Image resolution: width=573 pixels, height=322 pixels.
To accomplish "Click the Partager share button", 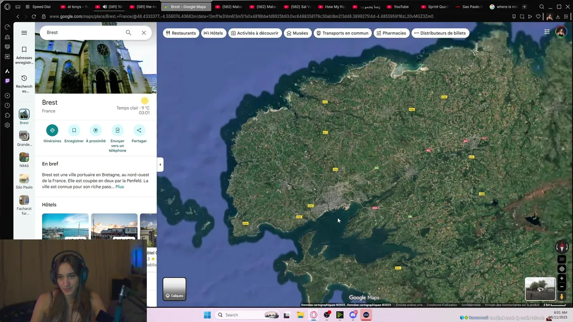I will [139, 130].
